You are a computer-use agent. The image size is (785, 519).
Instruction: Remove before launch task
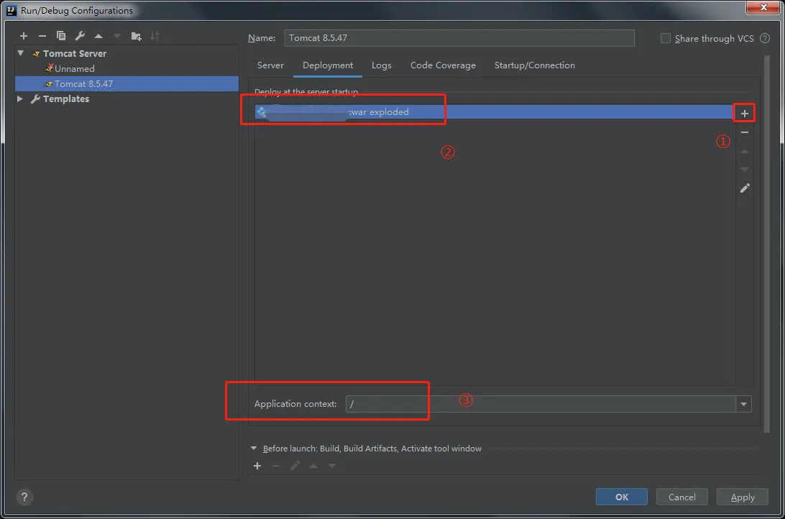276,466
